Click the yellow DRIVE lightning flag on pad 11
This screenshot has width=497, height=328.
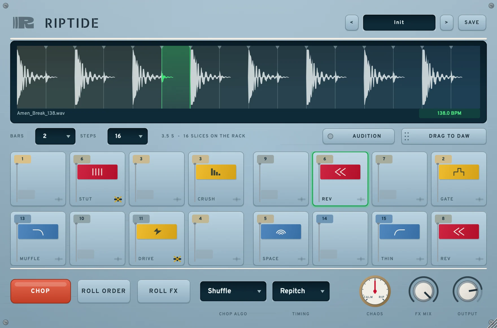pyautogui.click(x=157, y=232)
